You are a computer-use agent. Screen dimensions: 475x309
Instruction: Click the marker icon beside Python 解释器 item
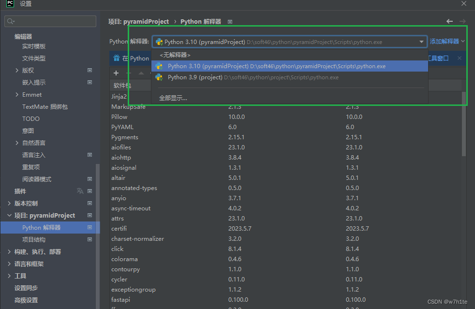89,227
